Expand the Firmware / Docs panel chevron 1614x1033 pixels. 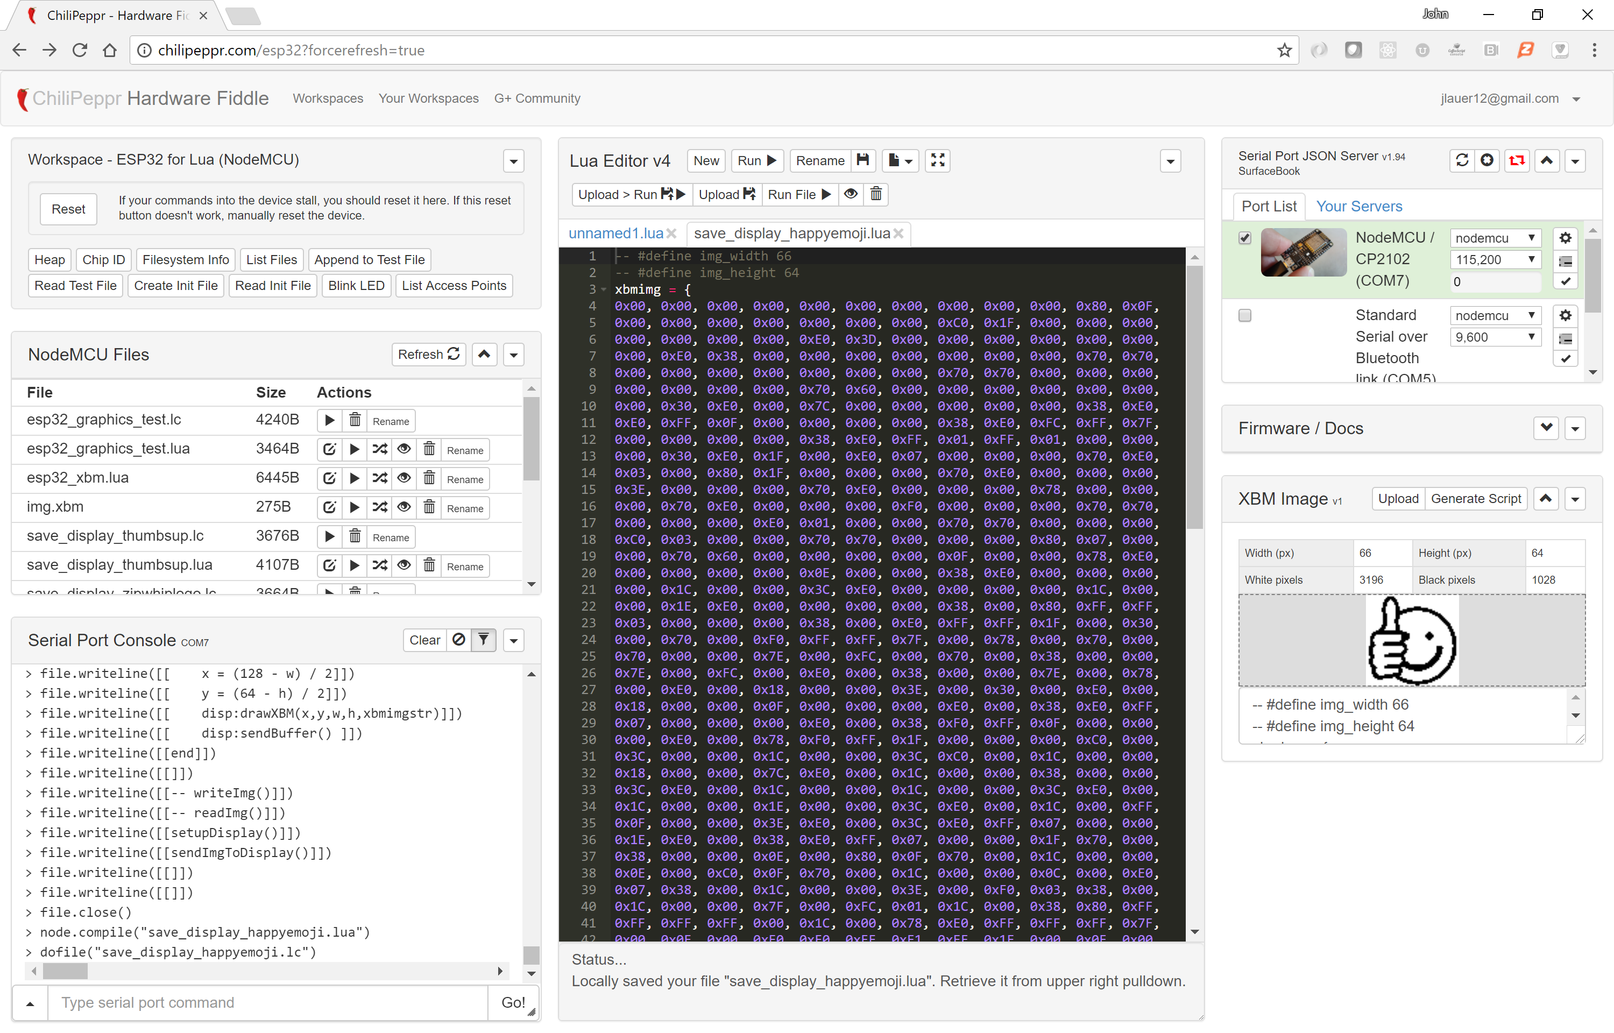pos(1546,428)
